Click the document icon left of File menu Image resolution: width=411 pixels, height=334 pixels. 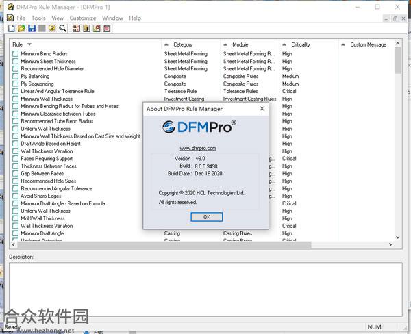coord(10,18)
